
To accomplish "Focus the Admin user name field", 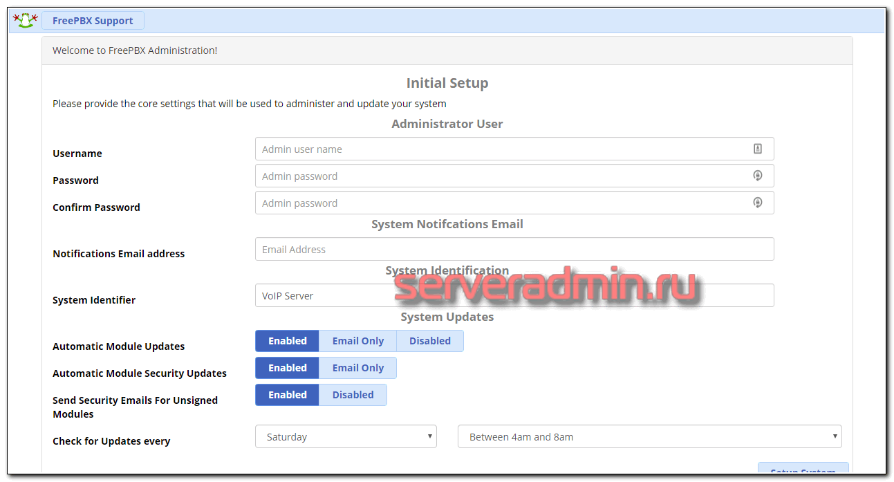I will click(x=514, y=149).
